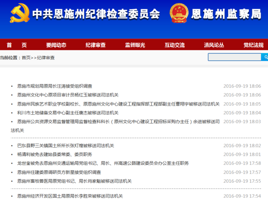
Task: Click the timestamp 2016-09-19 18:02
Action: pyautogui.click(x=242, y=145)
